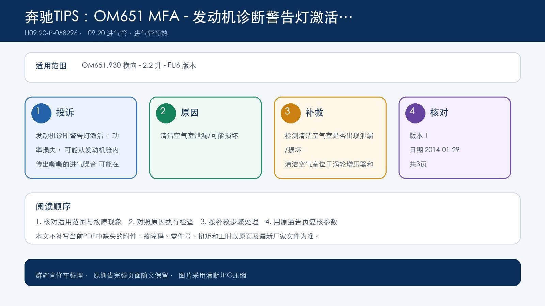
Task: Click the note beginning 本文不补写当前PDF
Action: (x=178, y=236)
